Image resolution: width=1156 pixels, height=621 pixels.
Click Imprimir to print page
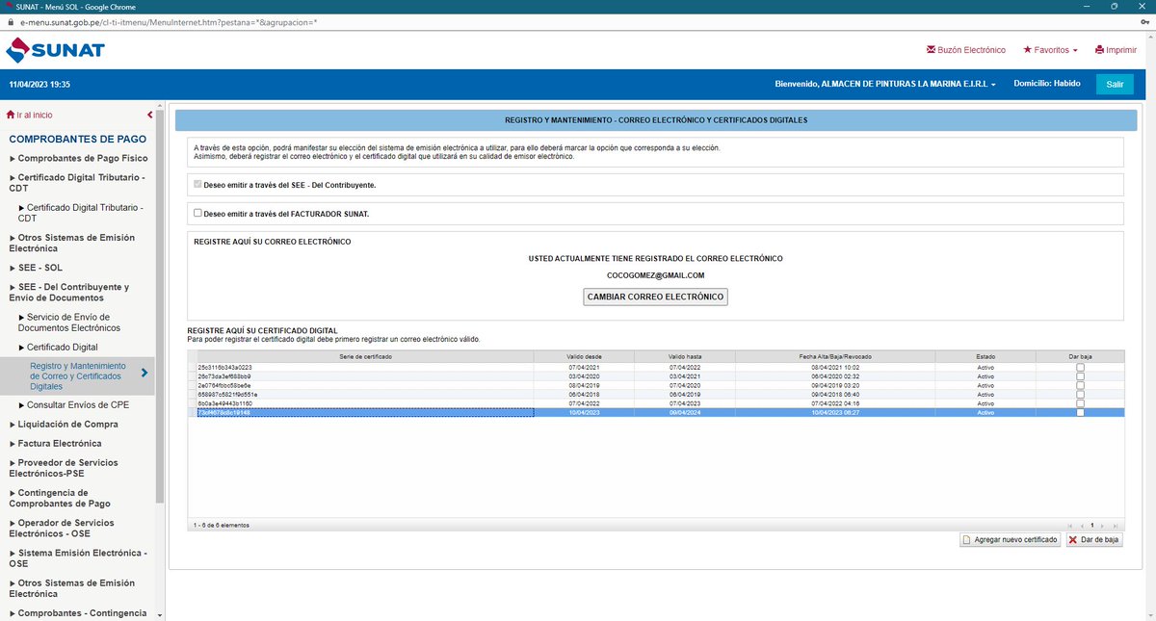click(x=1116, y=50)
